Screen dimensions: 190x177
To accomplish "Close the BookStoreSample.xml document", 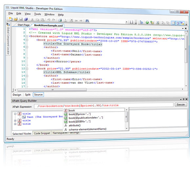I will click(186, 28).
